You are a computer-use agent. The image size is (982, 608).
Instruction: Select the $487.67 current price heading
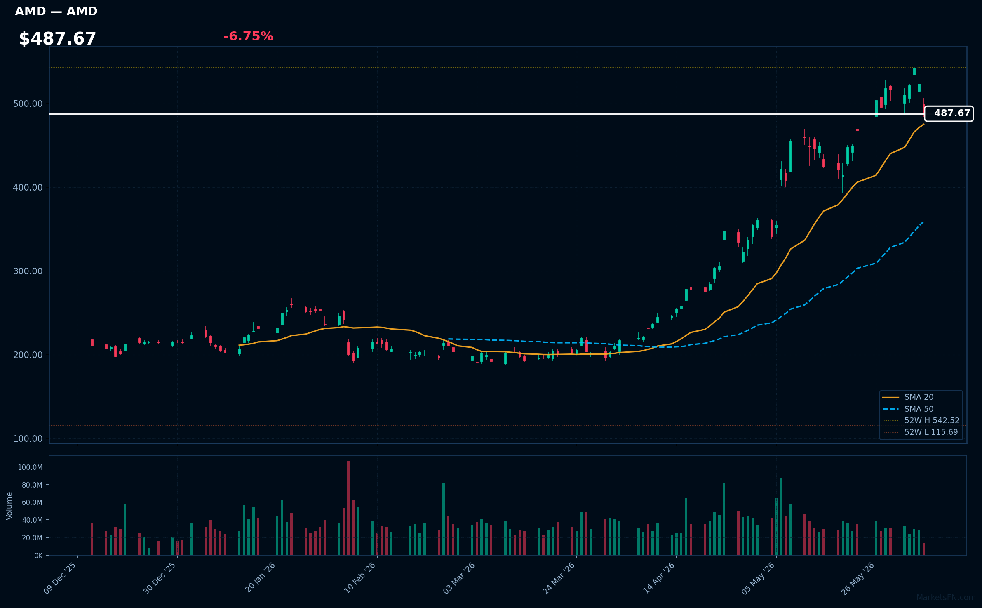pos(57,39)
